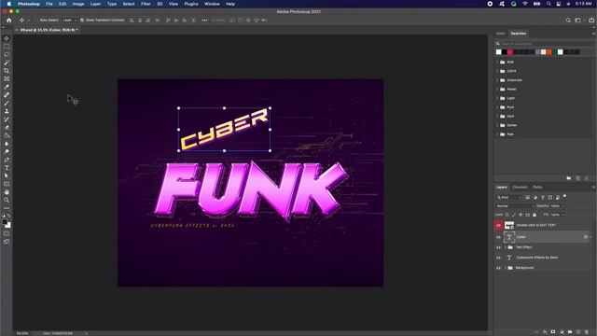Create new swatch group folder icon
Viewport: 597px width, 336px height.
pyautogui.click(x=569, y=178)
